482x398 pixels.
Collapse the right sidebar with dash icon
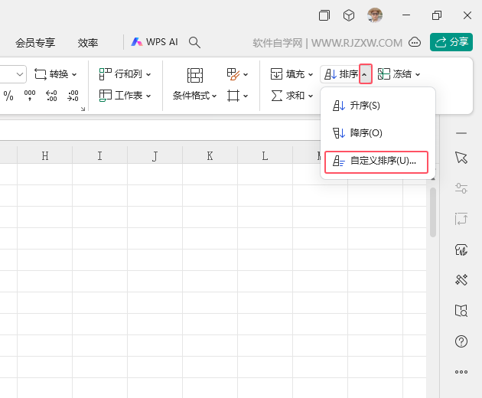pyautogui.click(x=461, y=133)
